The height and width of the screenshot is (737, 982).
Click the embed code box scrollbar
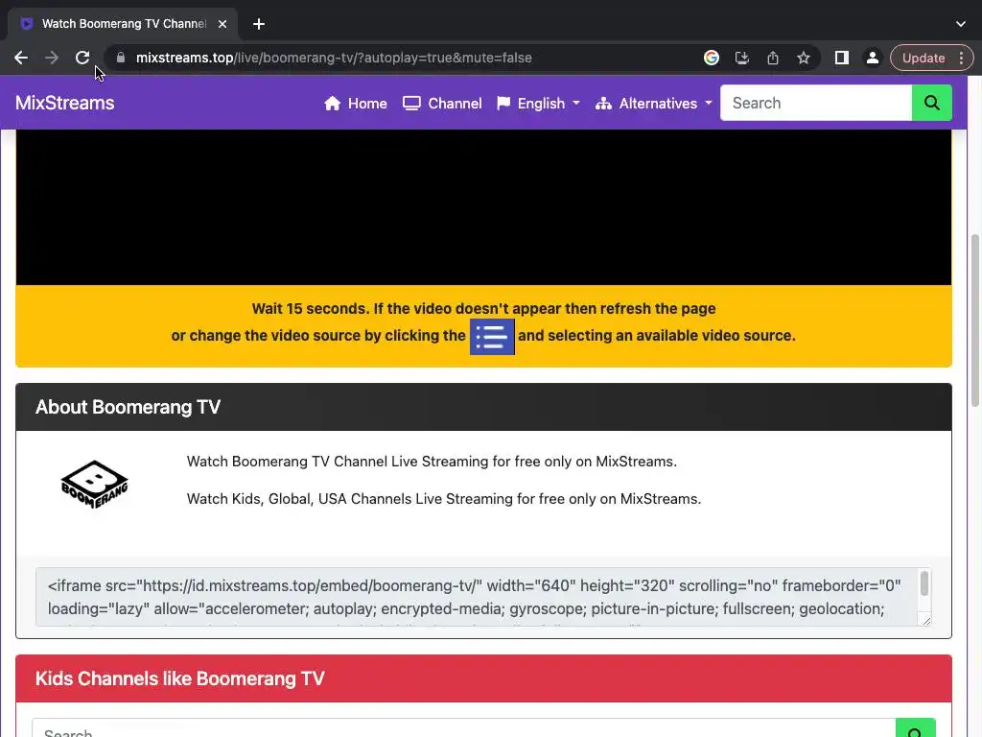(924, 584)
